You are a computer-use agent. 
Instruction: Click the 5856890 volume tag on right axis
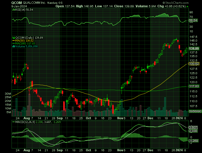[x=195, y=111]
